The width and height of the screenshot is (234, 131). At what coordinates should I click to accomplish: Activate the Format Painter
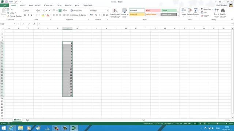pyautogui.click(x=14, y=16)
